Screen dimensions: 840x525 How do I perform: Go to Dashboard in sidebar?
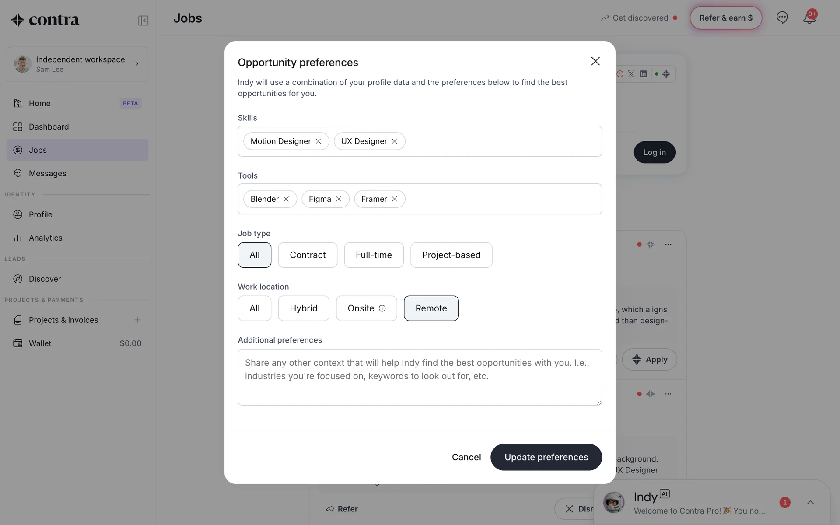(49, 127)
